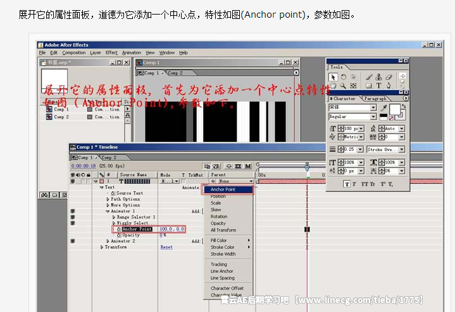Image resolution: width=455 pixels, height=312 pixels.
Task: Enable Small Caps (Tr) style
Action: [372, 184]
